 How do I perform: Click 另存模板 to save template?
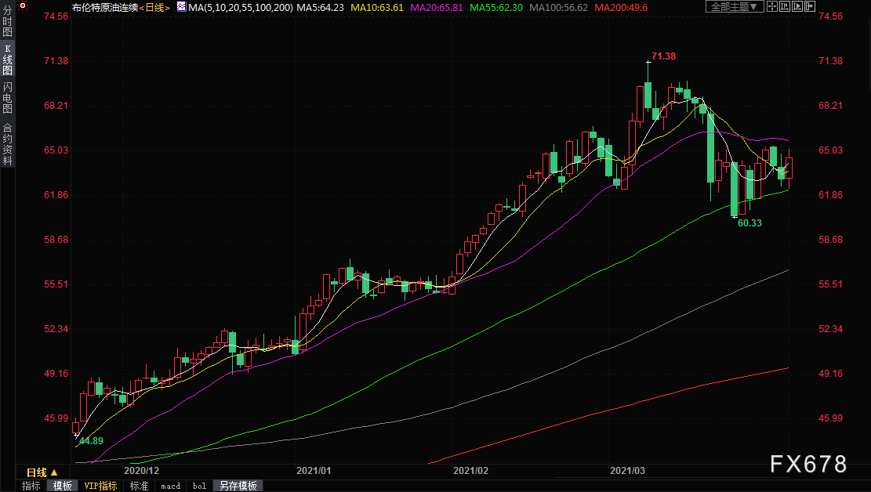237,486
